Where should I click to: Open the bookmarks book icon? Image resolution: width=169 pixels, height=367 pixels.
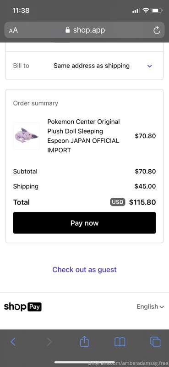coord(120,342)
